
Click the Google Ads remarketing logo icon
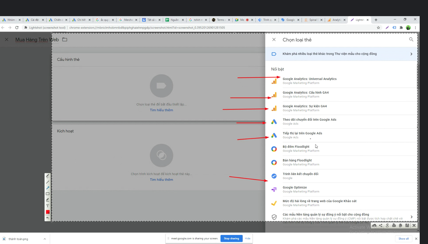[x=274, y=135]
